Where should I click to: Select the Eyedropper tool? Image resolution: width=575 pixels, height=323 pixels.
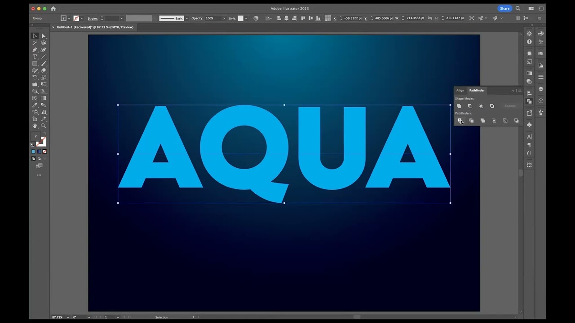[35, 105]
